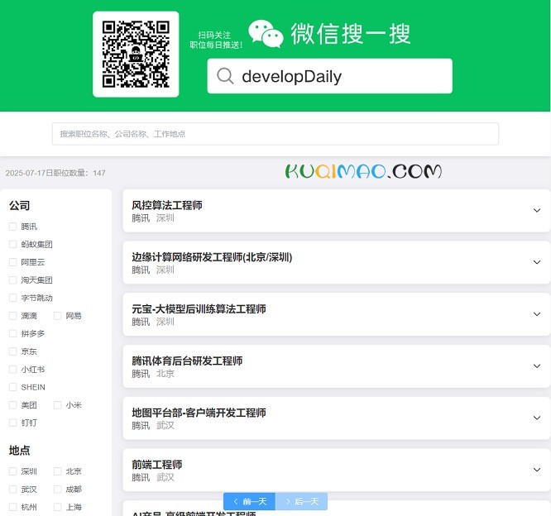Check the 淘天集团 company checkbox
The width and height of the screenshot is (551, 516).
(12, 280)
